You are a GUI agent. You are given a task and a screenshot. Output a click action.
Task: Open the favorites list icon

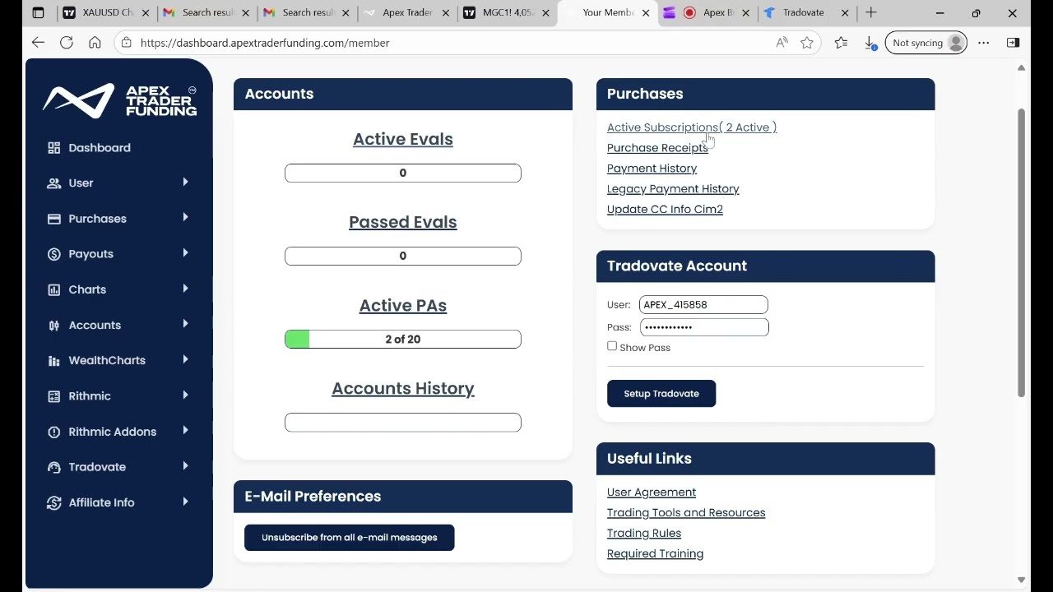pos(841,43)
